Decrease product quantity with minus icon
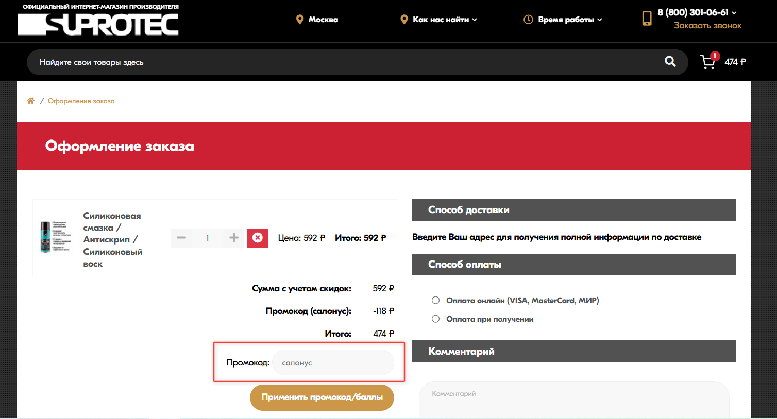777x419 pixels. point(181,238)
